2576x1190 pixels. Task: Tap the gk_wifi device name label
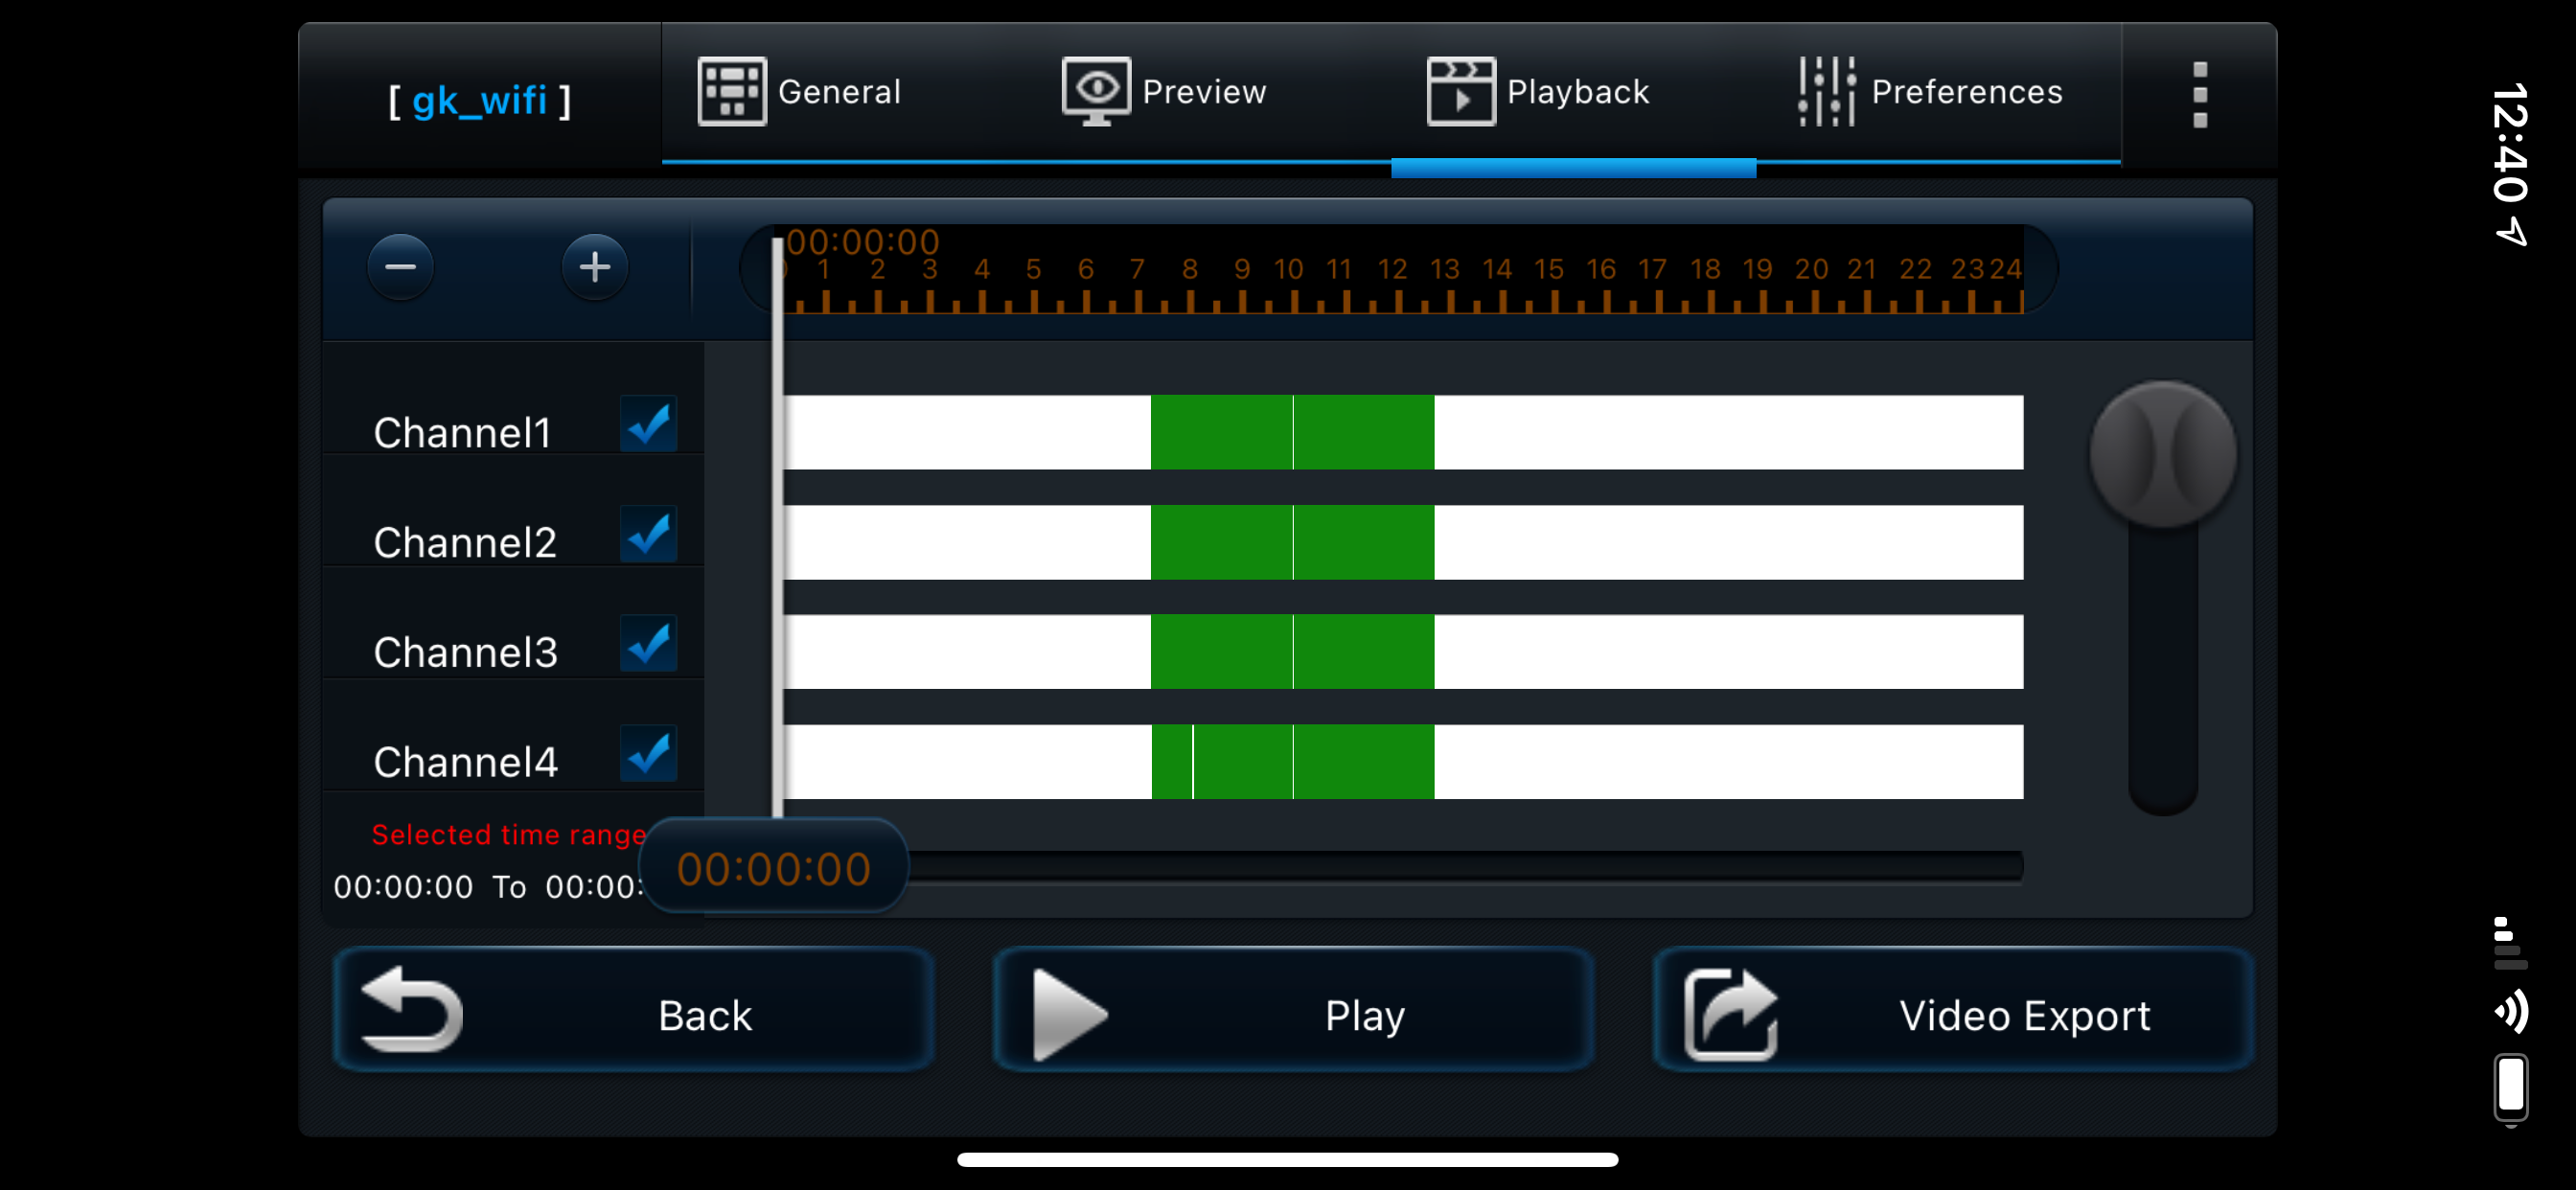(x=480, y=100)
